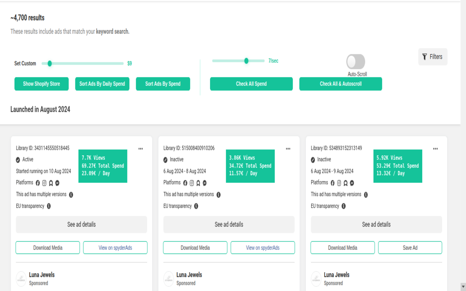Toggle the Auto-Scroll switch
This screenshot has height=291, width=466.
[x=356, y=62]
